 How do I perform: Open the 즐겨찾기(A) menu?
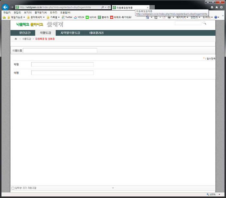(x=40, y=12)
